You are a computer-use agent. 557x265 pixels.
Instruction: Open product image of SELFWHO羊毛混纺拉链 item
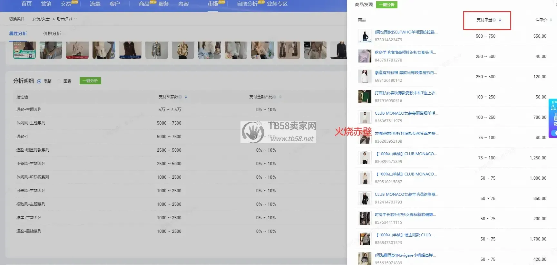point(365,36)
